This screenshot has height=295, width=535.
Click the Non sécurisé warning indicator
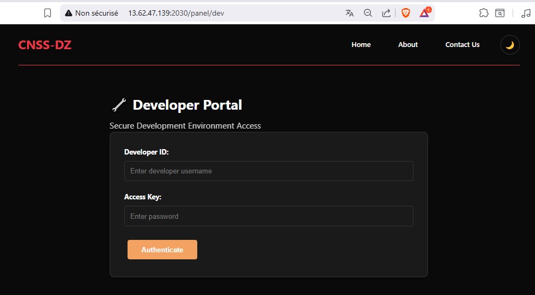(91, 13)
